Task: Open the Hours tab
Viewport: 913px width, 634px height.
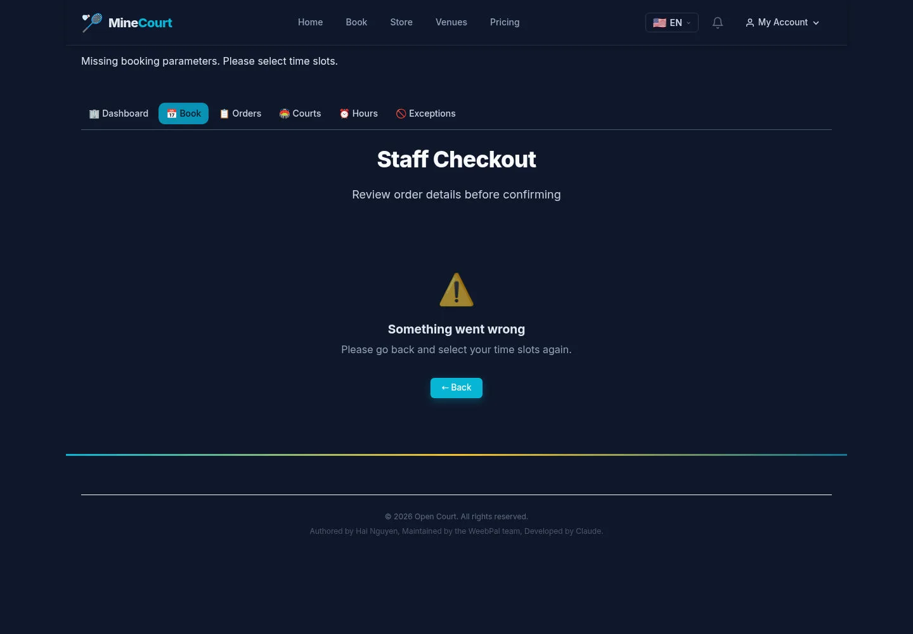Action: 358,113
